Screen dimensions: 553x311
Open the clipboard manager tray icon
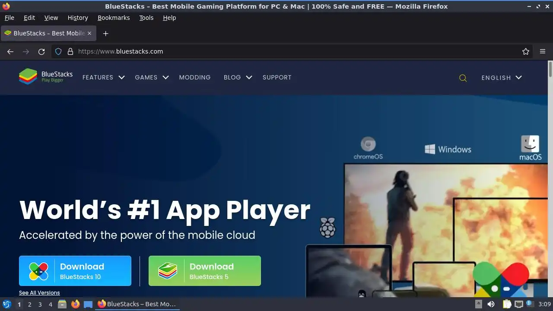point(506,304)
